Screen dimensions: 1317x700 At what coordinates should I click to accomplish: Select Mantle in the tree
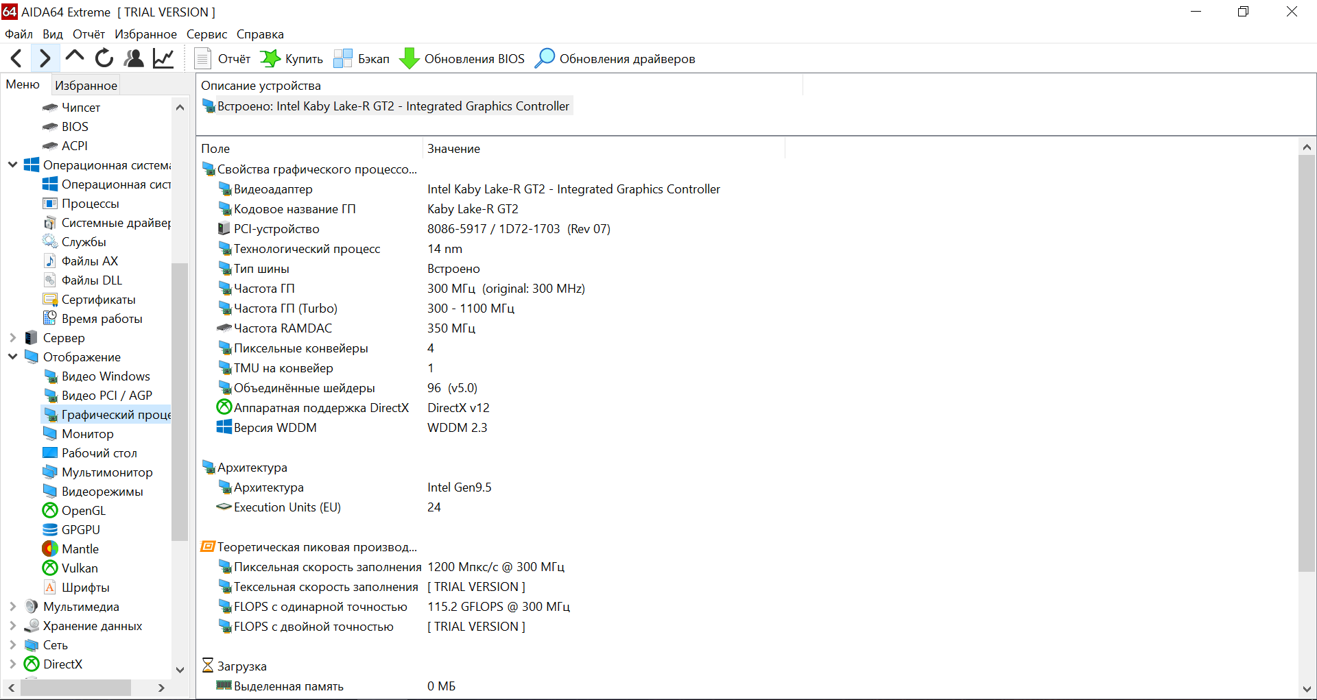[80, 549]
